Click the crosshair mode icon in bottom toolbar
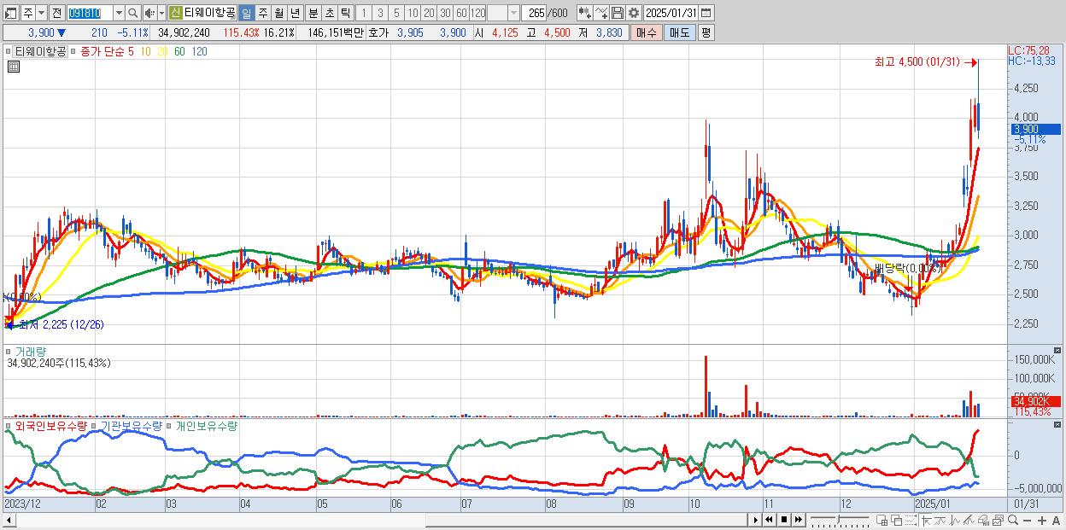 click(x=926, y=521)
